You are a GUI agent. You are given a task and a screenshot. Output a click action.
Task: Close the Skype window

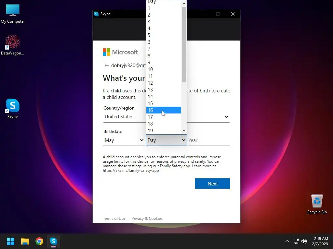pyautogui.click(x=233, y=14)
